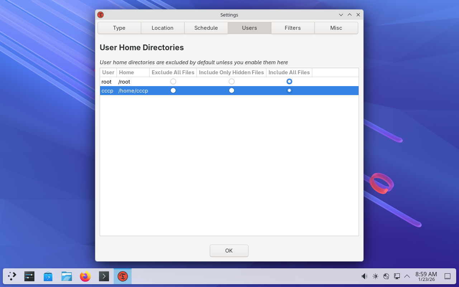The image size is (459, 287).
Task: Open Dolphin file manager from taskbar
Action: pos(67,276)
